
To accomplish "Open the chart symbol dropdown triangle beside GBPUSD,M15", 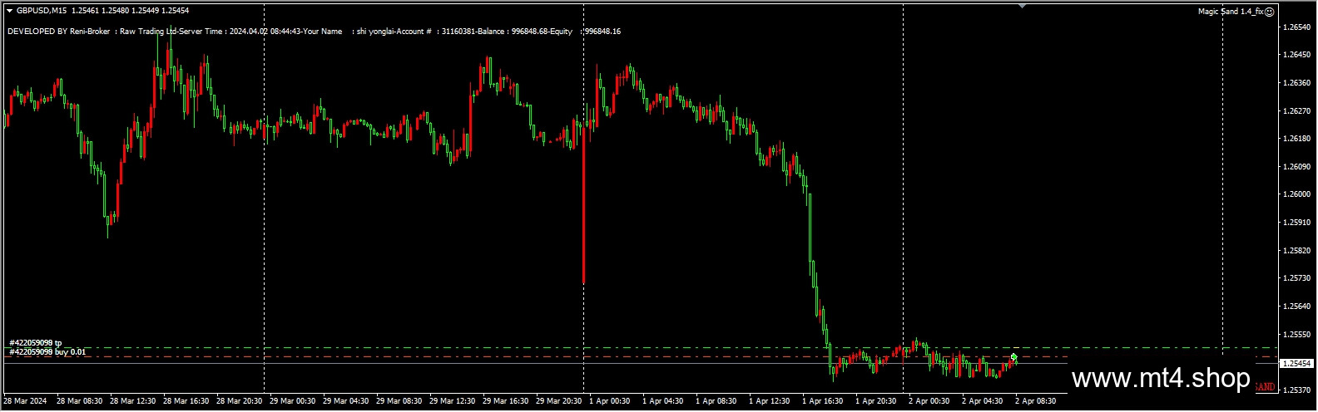I will tap(9, 11).
